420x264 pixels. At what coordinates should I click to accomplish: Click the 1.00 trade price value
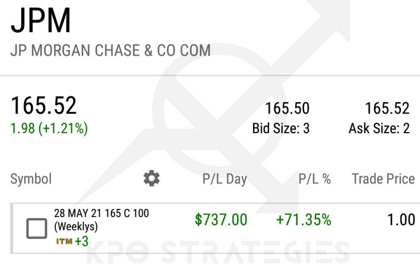[401, 220]
